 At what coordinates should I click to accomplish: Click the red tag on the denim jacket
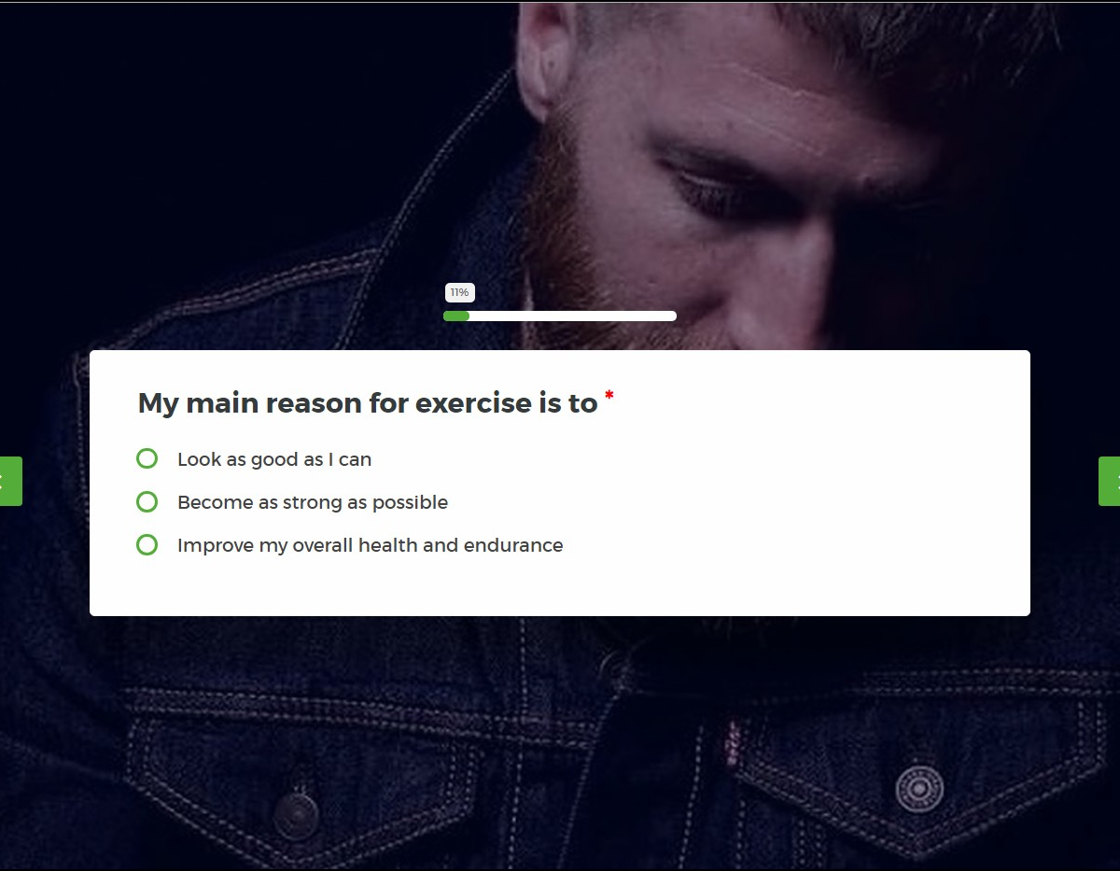733,742
